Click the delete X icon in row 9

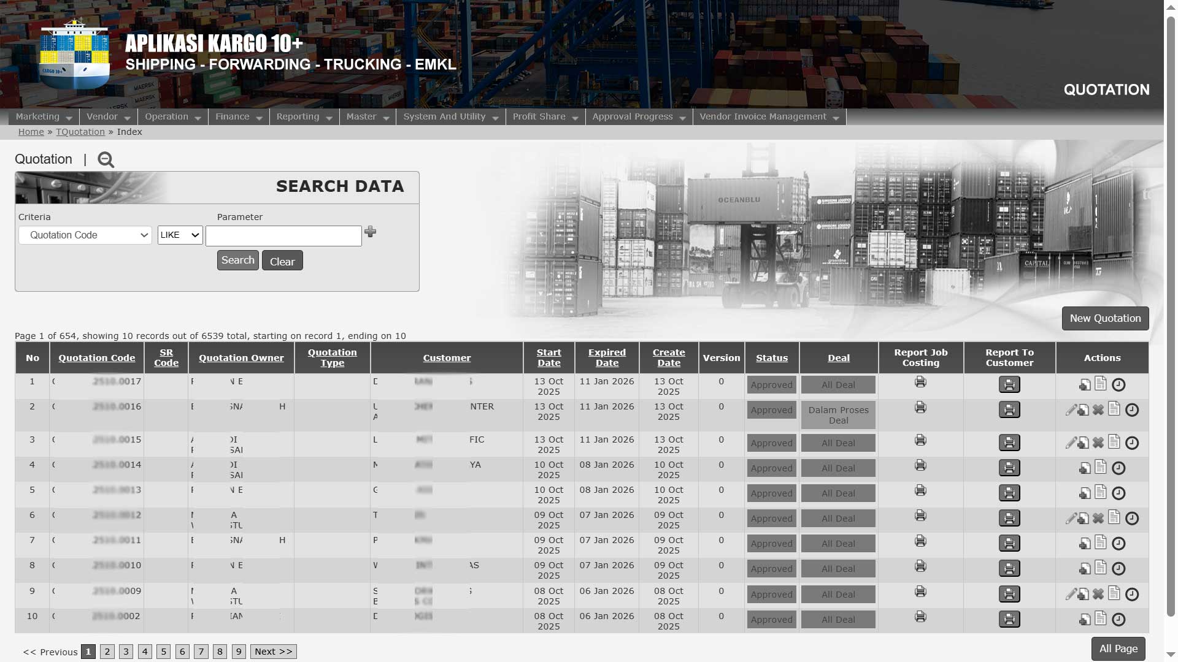click(x=1098, y=595)
